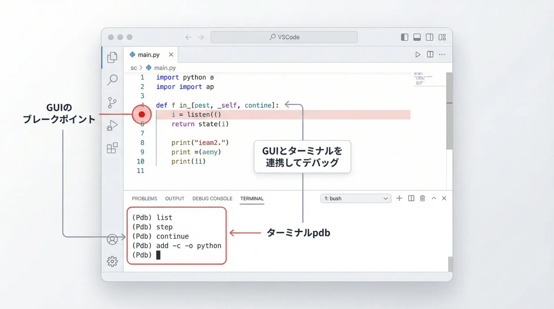Run the Python file with play button
Image resolution: width=554 pixels, height=309 pixels.
point(418,54)
